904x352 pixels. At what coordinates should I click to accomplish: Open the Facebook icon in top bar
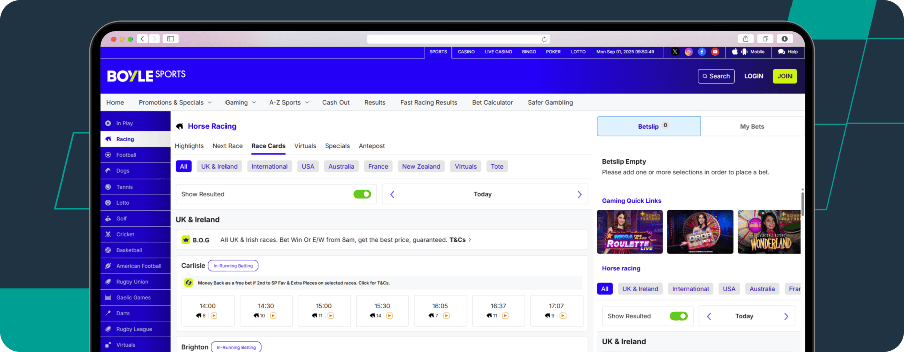(702, 52)
